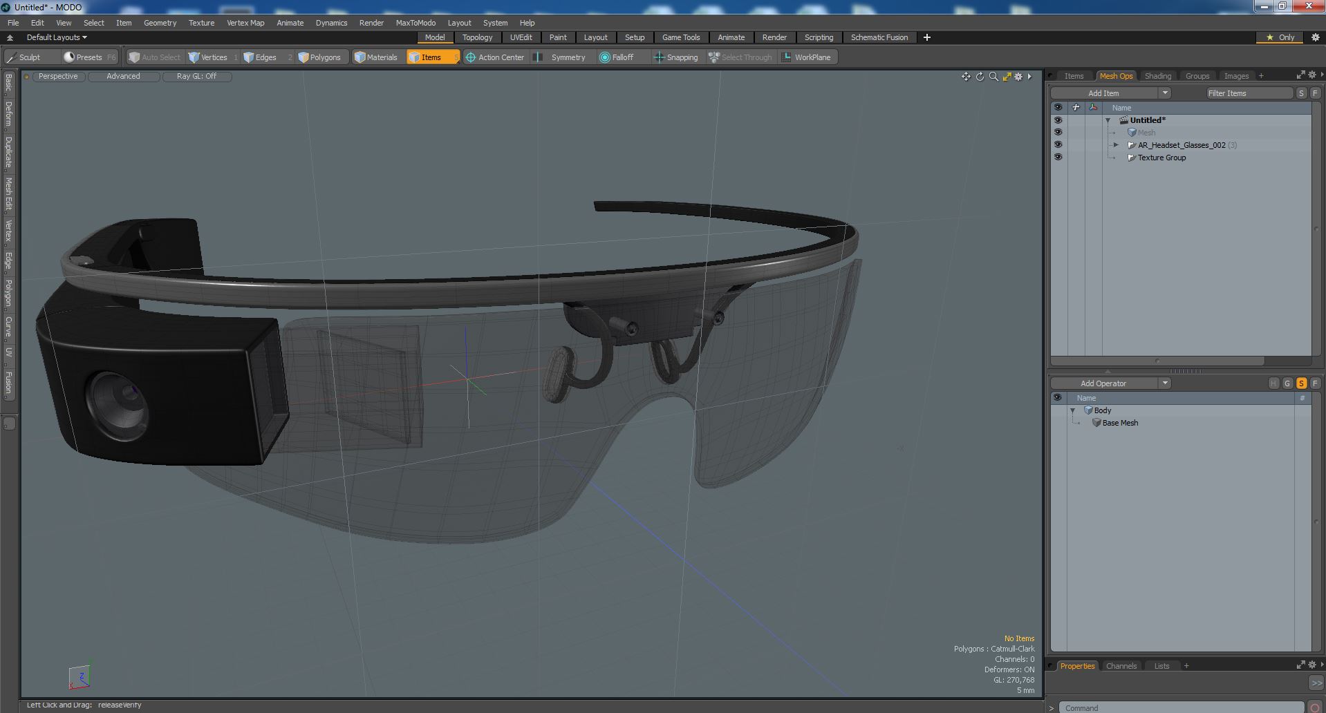Image resolution: width=1326 pixels, height=713 pixels.
Task: Expand the AR_Headset_Glasses_002 group
Action: tap(1116, 145)
